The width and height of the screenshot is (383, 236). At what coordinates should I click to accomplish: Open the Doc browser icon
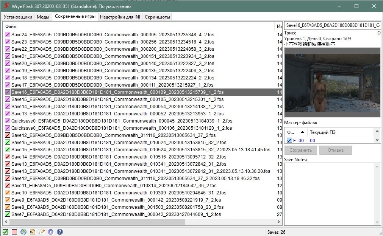[33, 231]
